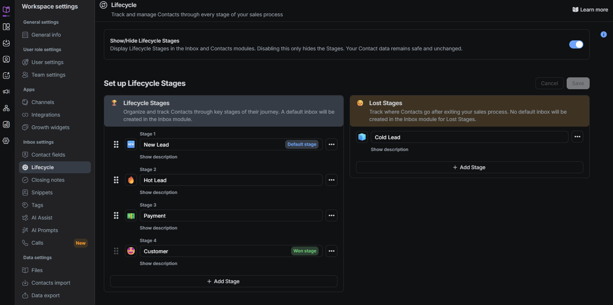Open the Learn more link
Image resolution: width=613 pixels, height=305 pixels.
[590, 10]
